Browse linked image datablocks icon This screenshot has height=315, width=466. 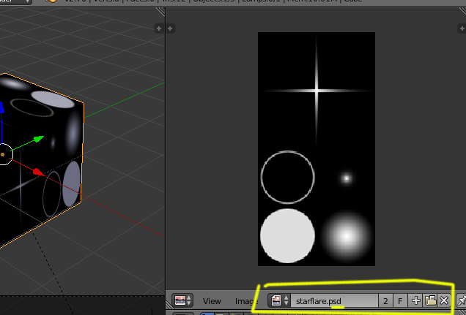pos(279,300)
